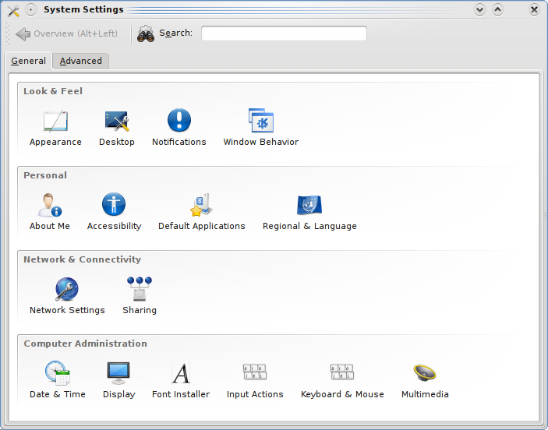Click the "Regional & Language" label text
Image resolution: width=548 pixels, height=430 pixels.
point(309,227)
